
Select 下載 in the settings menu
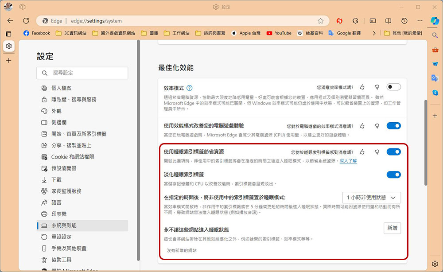click(56, 180)
